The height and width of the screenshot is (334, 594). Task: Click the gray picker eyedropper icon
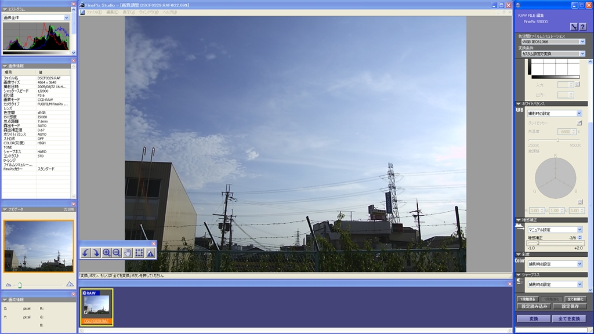click(x=579, y=123)
